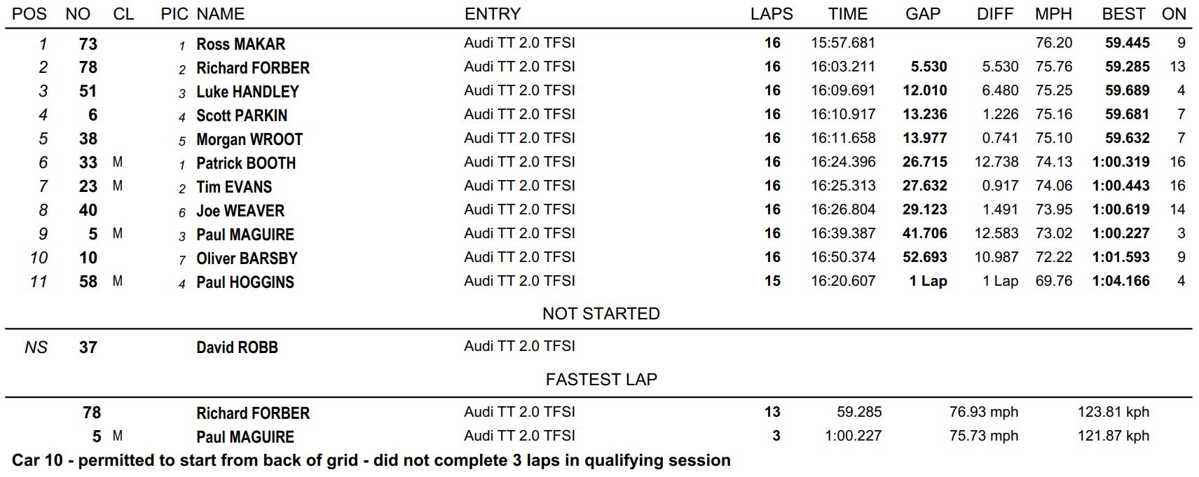
Task: Click the GAP column header
Action: click(923, 14)
